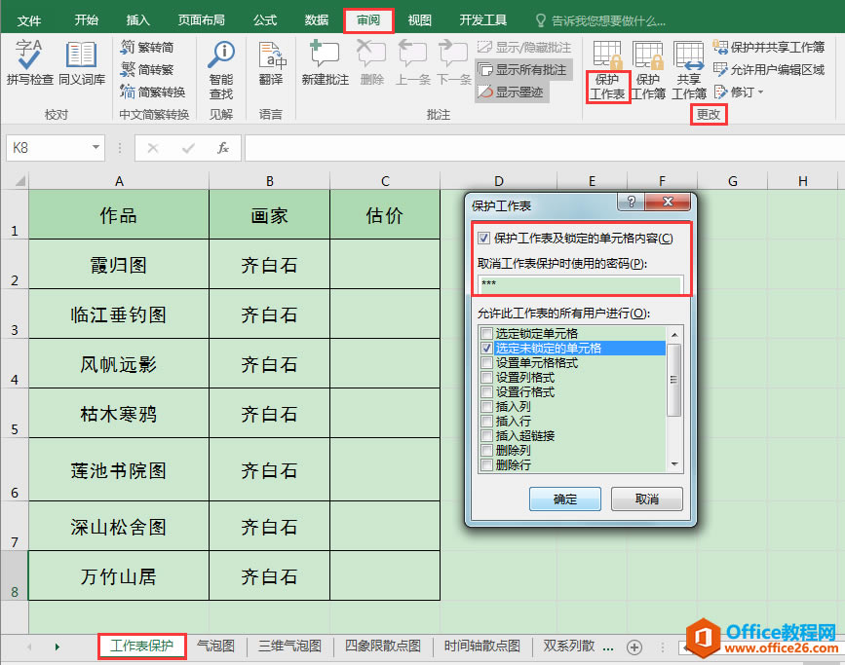Image resolution: width=845 pixels, height=665 pixels.
Task: Click 共享工作簿 to share the workbook
Action: tap(690, 66)
